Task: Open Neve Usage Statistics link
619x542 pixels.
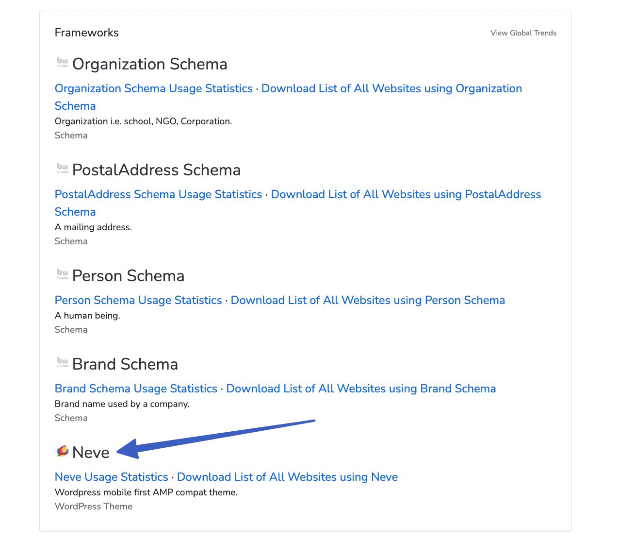Action: pos(111,477)
